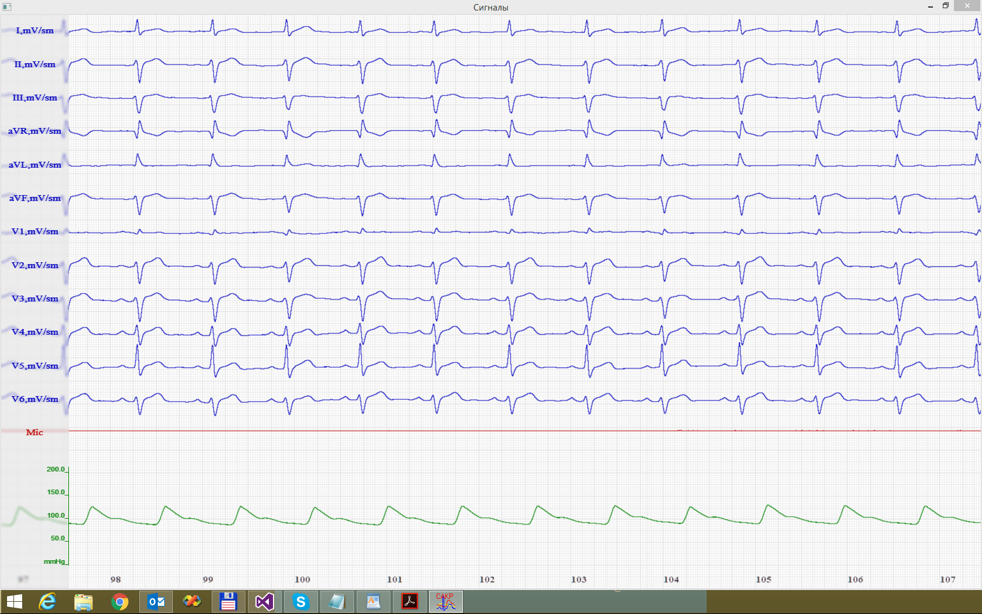This screenshot has height=614, width=982.
Task: Open Google Chrome from the taskbar
Action: [120, 602]
